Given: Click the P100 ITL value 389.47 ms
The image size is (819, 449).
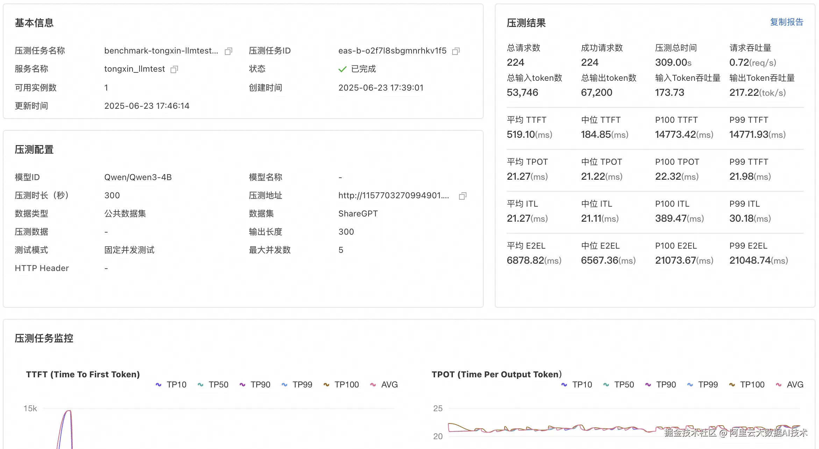Looking at the screenshot, I should coord(679,219).
